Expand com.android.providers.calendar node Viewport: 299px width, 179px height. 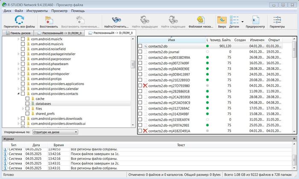point(18,89)
